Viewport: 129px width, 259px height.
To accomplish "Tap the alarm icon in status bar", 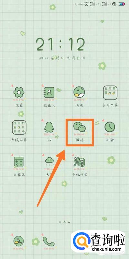I will coord(86,4).
